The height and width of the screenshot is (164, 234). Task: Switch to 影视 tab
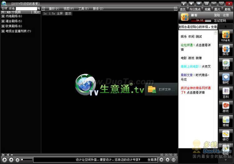coord(227,9)
